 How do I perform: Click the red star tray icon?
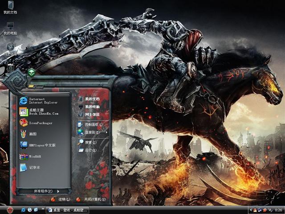[265, 210]
